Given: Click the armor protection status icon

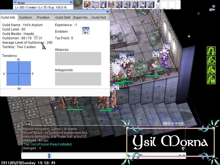Looking at the screenshot, I should (x=211, y=70).
